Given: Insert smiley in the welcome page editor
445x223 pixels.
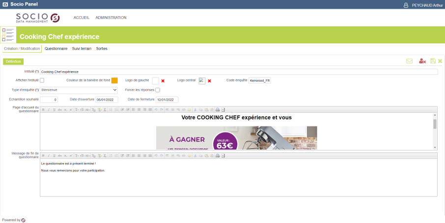Looking at the screenshot, I should click(189, 110).
